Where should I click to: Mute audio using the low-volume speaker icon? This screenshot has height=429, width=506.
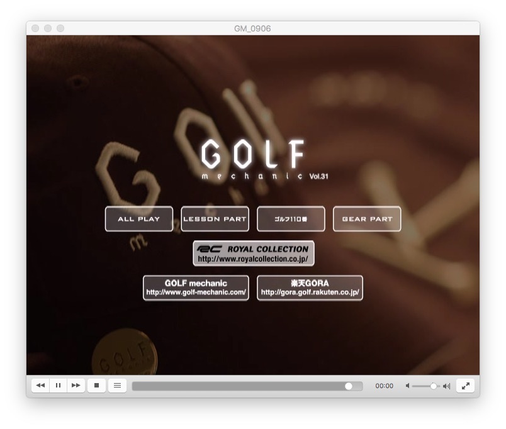pos(408,386)
